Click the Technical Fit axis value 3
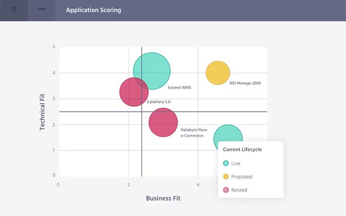This screenshot has height=216, width=346. (54, 98)
